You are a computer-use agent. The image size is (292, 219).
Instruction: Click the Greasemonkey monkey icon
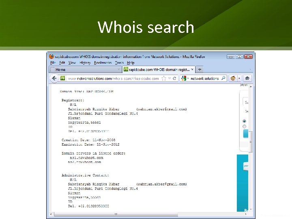click(x=233, y=78)
